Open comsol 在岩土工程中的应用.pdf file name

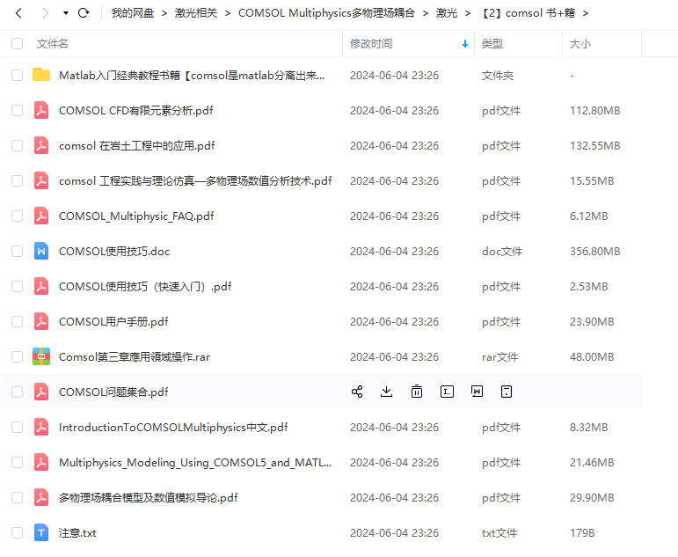tap(136, 146)
